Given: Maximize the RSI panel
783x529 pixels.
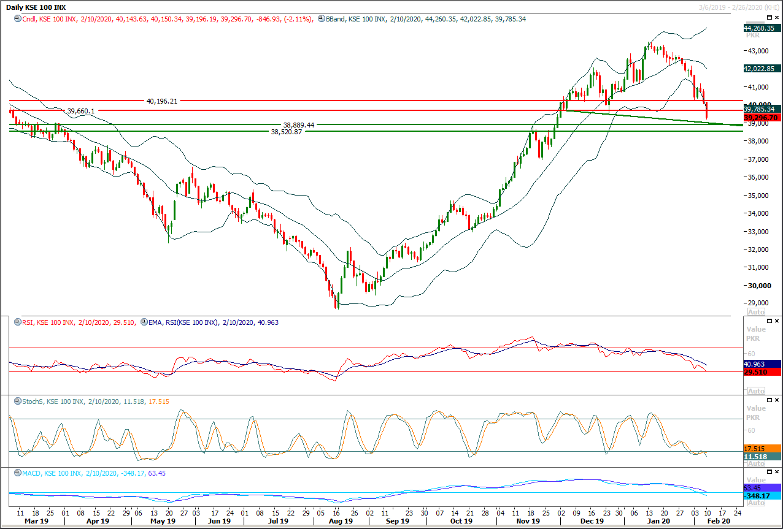Looking at the screenshot, I should tap(769, 320).
